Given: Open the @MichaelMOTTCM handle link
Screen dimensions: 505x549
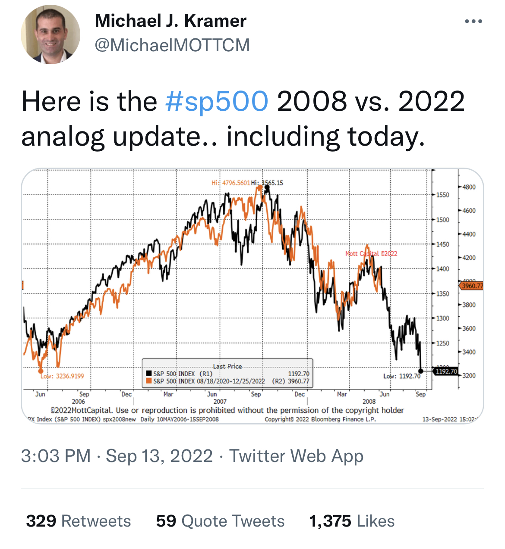Looking at the screenshot, I should tap(172, 45).
